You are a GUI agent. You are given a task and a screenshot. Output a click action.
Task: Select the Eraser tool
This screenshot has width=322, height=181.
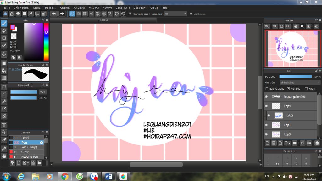pos(4,31)
